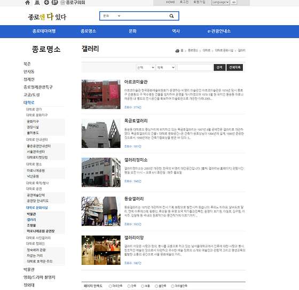This screenshot has width=299, height=290.
Task: Select the 만족 radio button
Action: (x=129, y=286)
